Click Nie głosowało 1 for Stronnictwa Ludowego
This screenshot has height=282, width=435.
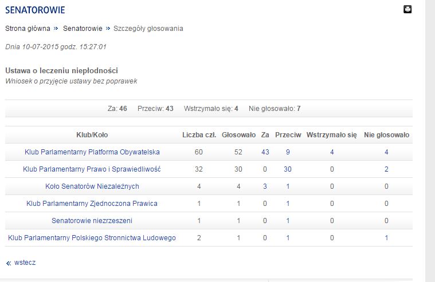[386, 238]
